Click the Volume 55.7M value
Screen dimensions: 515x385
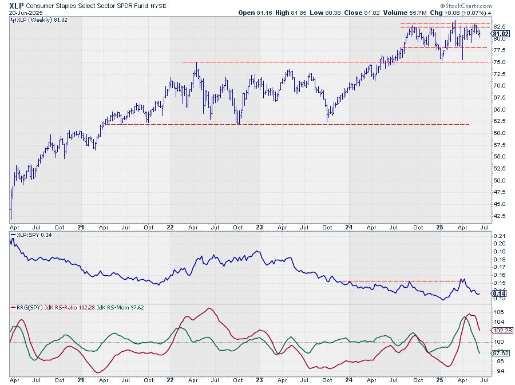point(405,13)
